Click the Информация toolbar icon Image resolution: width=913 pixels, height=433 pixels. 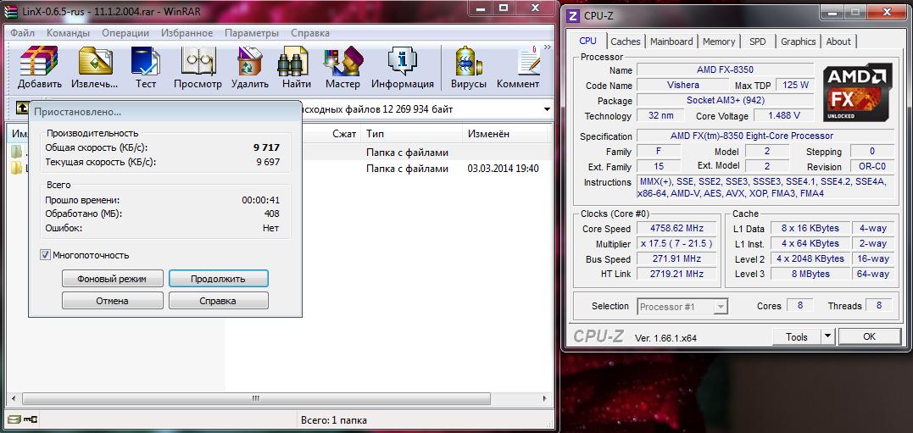[x=403, y=68]
